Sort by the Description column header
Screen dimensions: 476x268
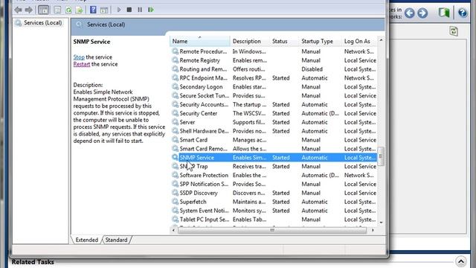pos(250,41)
